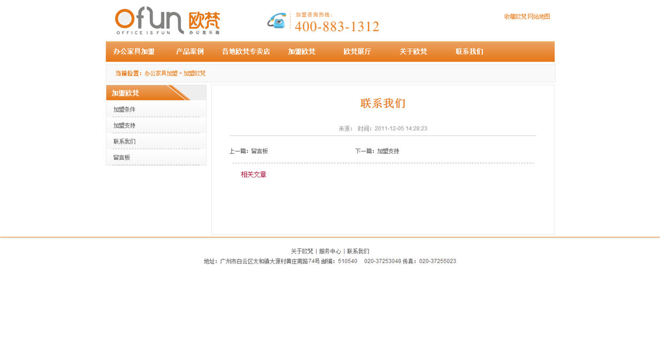
Task: Click the Ofun 欧梵 logo
Action: point(167,22)
